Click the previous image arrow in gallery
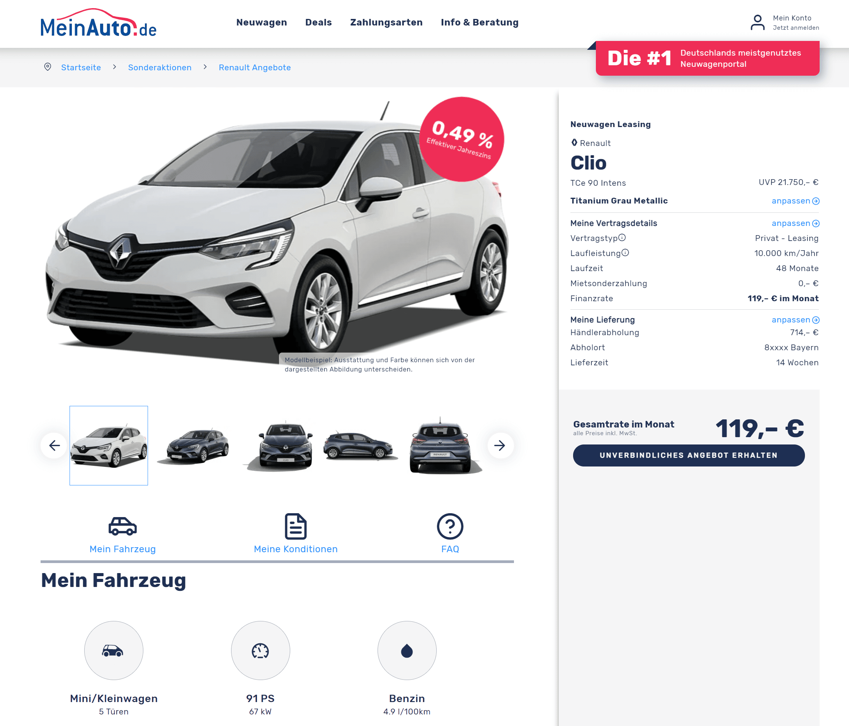The image size is (849, 726). [x=54, y=446]
